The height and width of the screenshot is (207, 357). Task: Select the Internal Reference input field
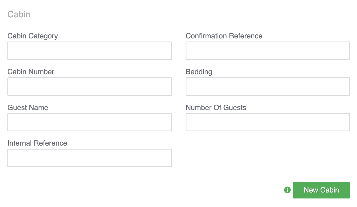click(x=90, y=158)
